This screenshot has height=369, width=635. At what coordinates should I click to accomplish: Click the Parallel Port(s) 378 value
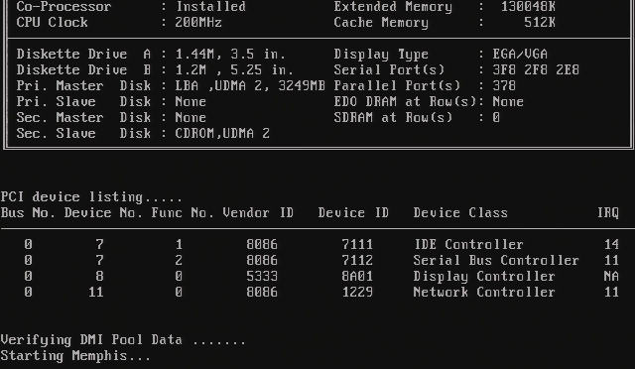point(504,85)
